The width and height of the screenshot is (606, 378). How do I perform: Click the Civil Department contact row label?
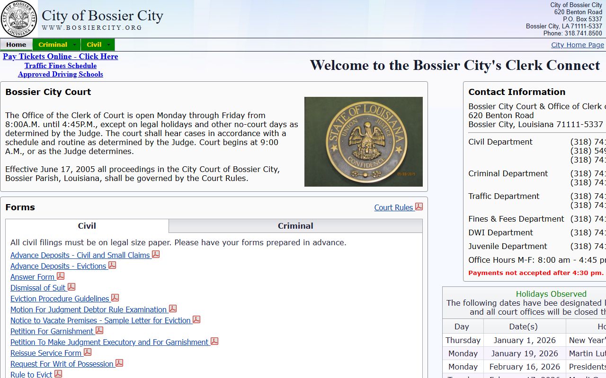click(x=500, y=142)
